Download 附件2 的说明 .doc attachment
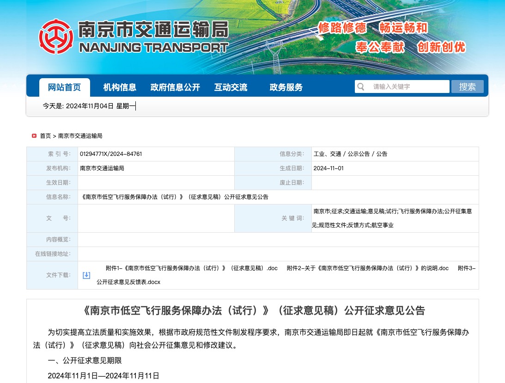This screenshot has height=383, width=505. click(367, 268)
